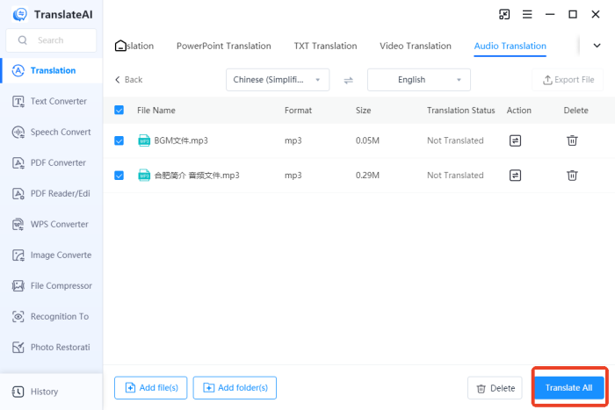The height and width of the screenshot is (410, 615).
Task: Switch to the PowerPoint Translation tab
Action: coord(223,46)
